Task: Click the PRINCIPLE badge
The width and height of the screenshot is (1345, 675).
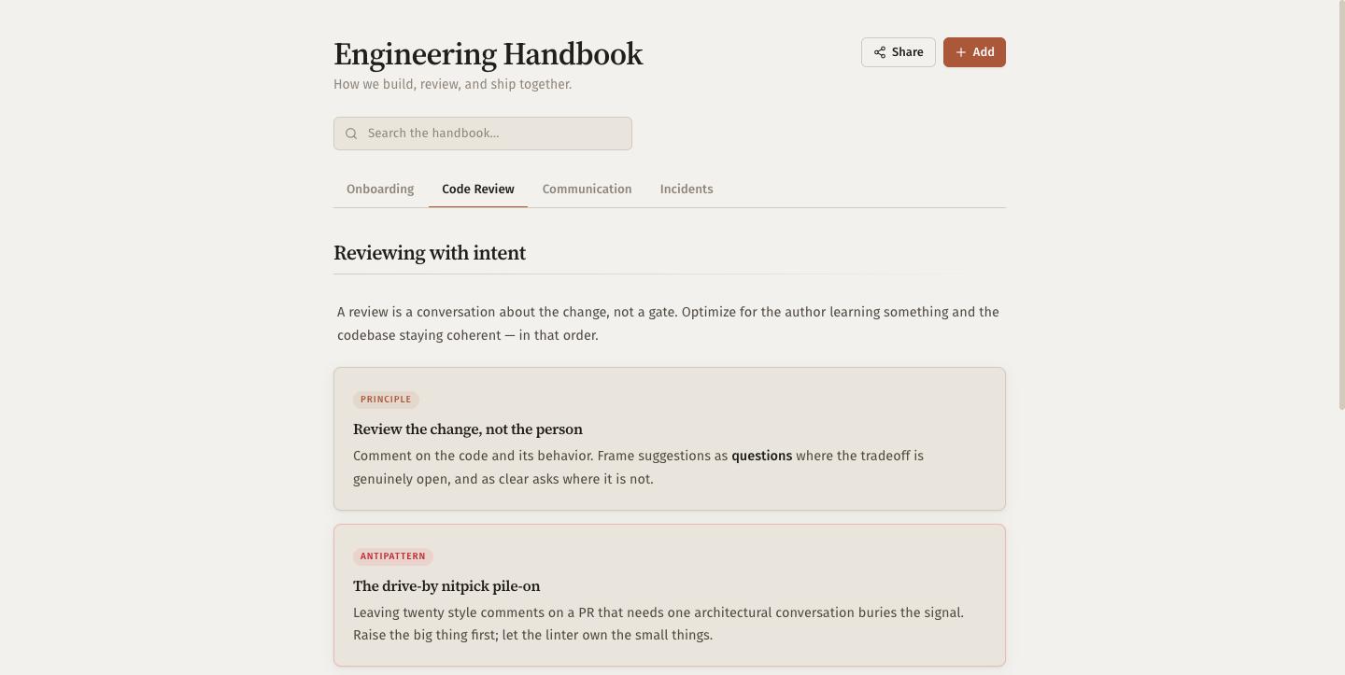Action: pos(386,400)
